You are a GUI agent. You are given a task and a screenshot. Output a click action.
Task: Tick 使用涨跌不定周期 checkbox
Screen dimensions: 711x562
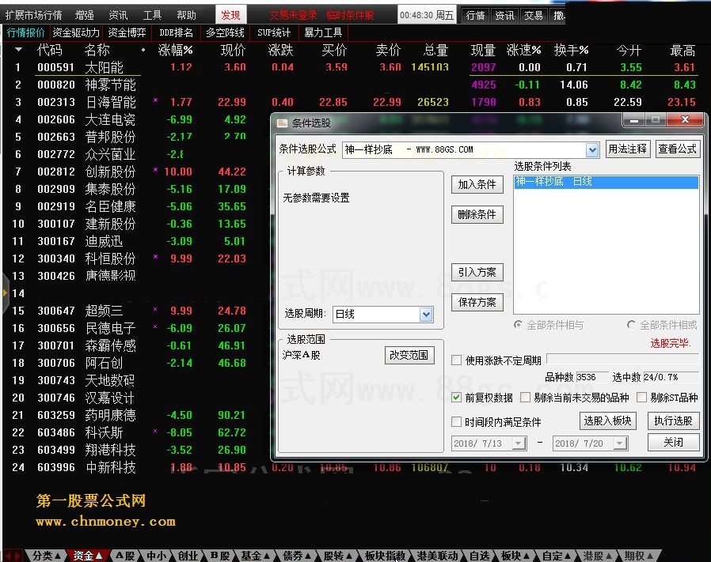click(457, 360)
